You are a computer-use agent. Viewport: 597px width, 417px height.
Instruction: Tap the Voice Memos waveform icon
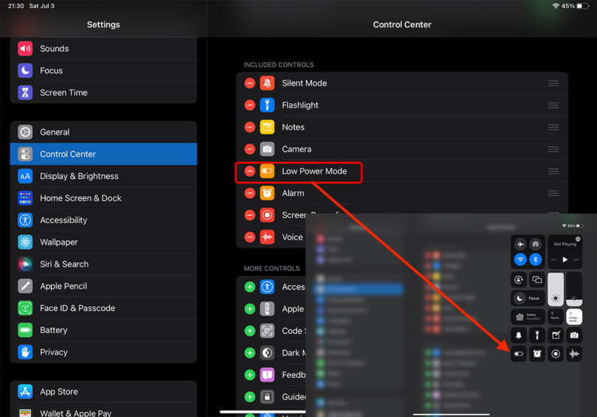(268, 237)
